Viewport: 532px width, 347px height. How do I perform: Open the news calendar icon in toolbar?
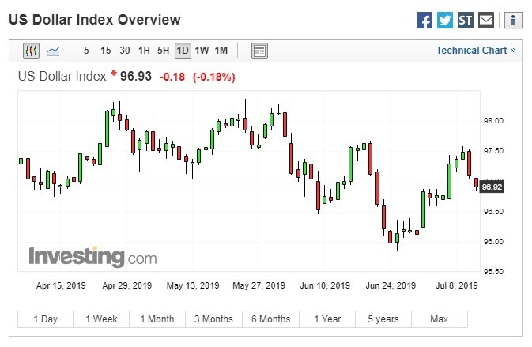[x=259, y=51]
